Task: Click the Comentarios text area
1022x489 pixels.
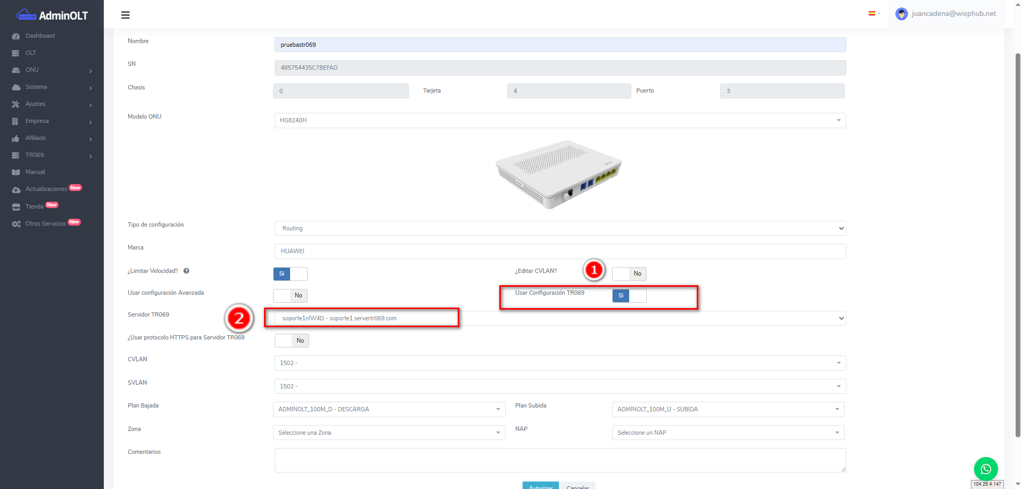Action: (x=559, y=460)
